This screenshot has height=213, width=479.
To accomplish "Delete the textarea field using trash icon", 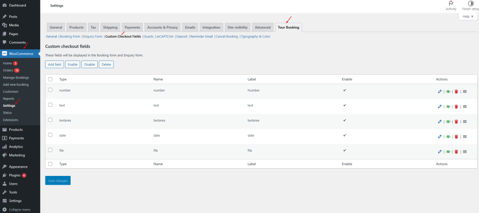I will [456, 121].
